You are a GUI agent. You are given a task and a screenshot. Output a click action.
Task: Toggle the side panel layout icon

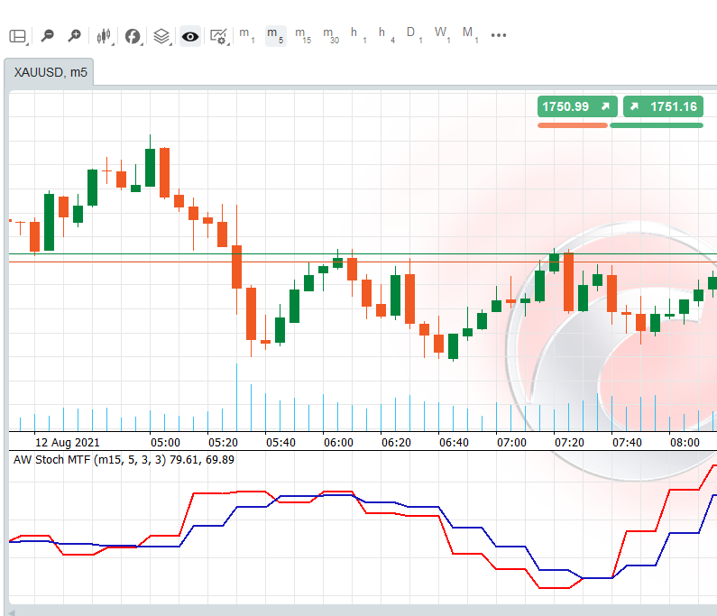click(x=18, y=36)
